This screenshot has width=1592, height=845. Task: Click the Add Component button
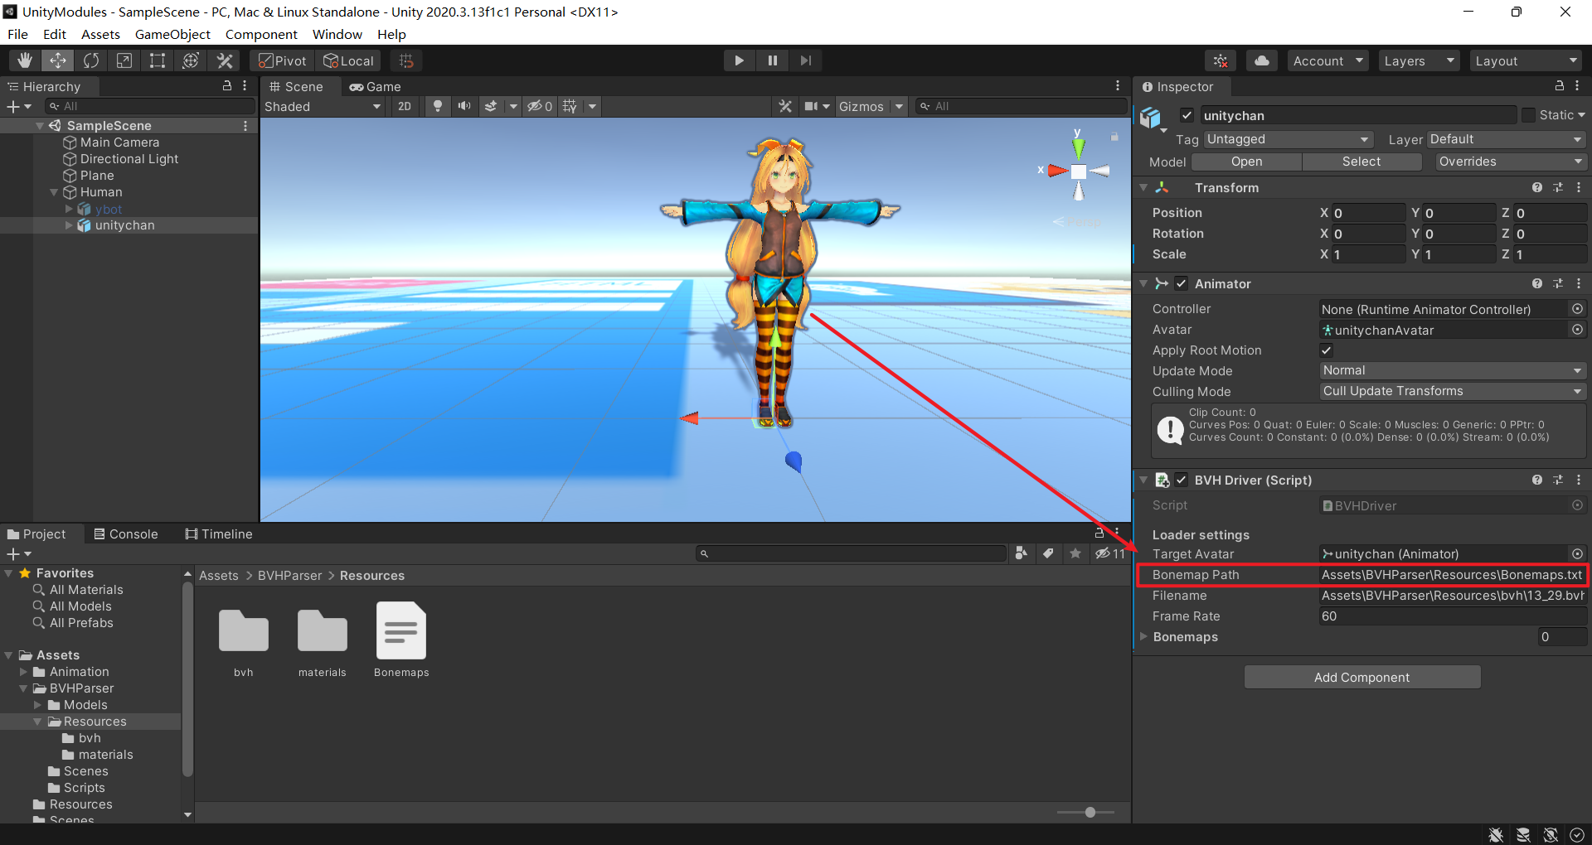1361,677
